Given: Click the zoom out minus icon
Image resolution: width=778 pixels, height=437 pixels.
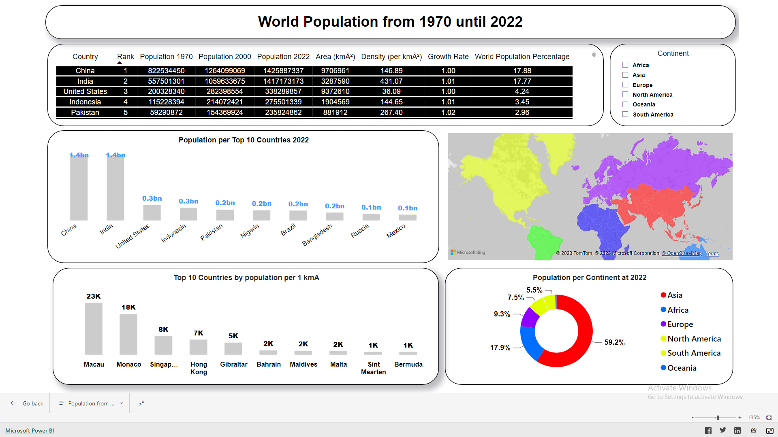Looking at the screenshot, I should [x=693, y=418].
